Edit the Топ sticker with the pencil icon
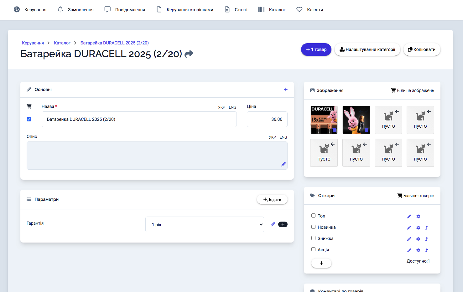The image size is (463, 292). [409, 217]
